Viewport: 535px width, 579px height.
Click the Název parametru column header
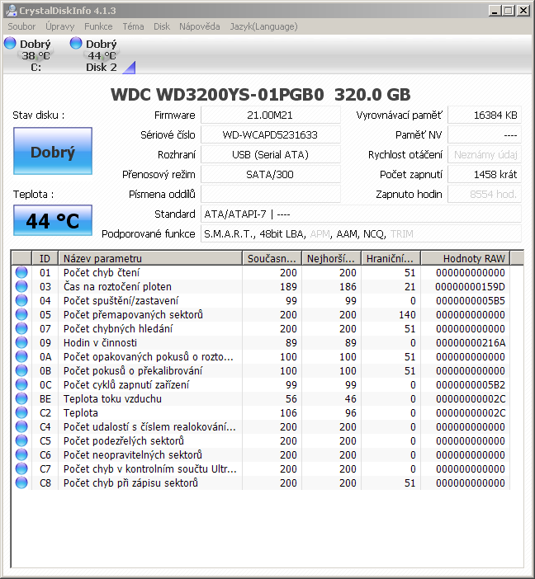pyautogui.click(x=150, y=258)
